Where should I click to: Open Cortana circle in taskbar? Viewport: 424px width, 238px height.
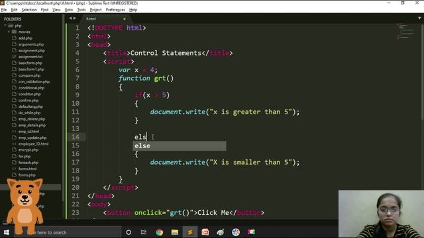[129, 232]
